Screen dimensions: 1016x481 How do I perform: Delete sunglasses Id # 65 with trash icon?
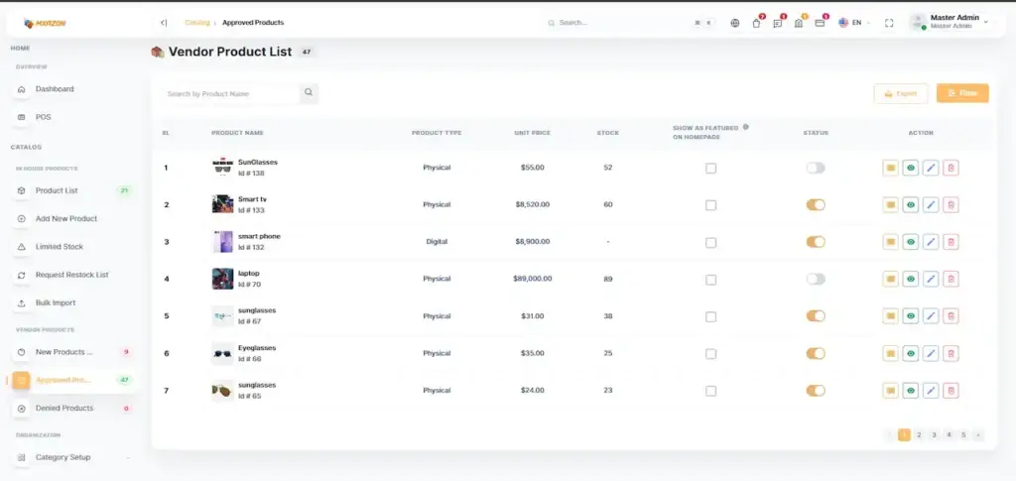(951, 391)
